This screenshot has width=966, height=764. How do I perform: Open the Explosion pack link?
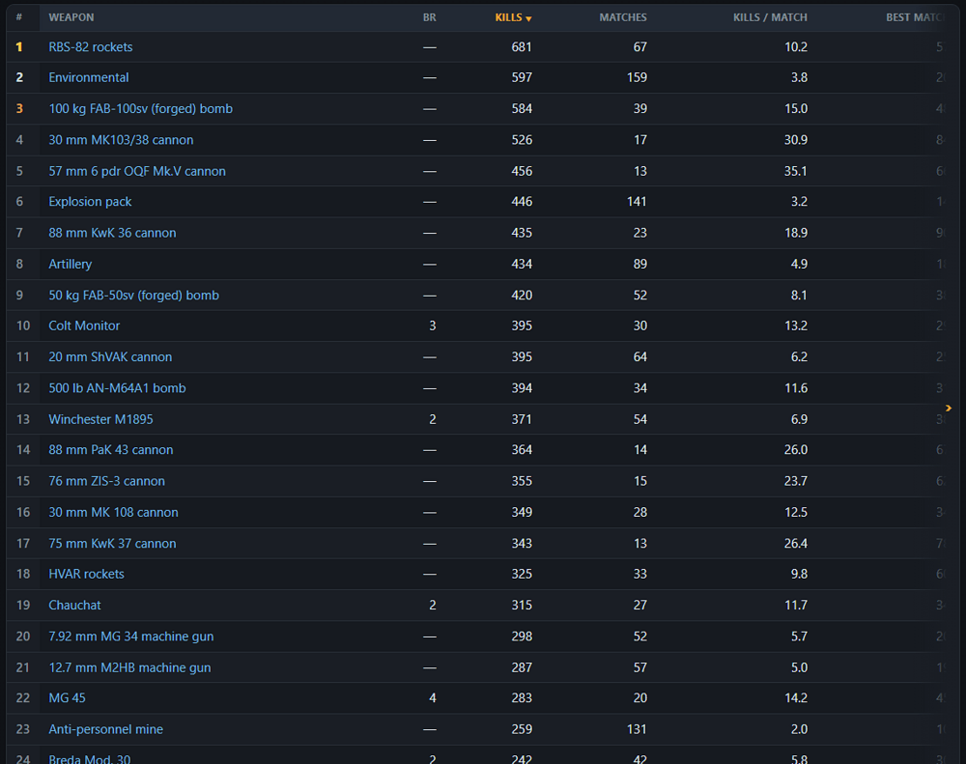(x=90, y=202)
